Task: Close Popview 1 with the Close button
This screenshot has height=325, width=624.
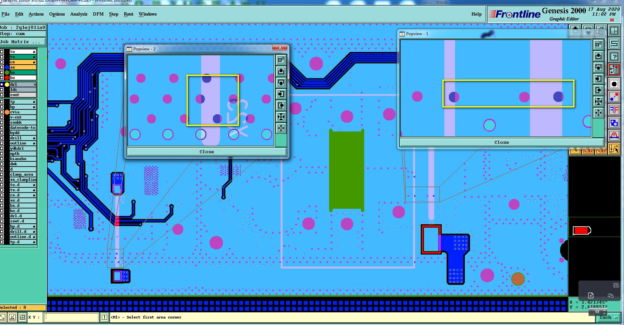Action: (502, 142)
